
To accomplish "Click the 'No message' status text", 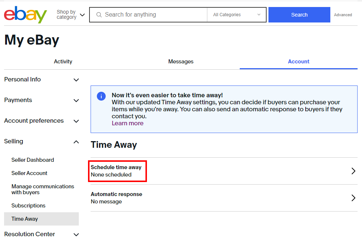I will coord(106,202).
